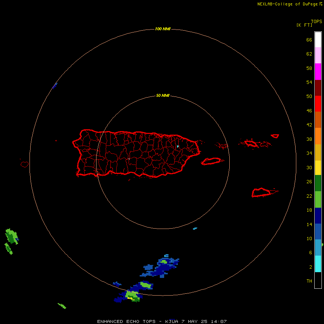Click the cyan 10 K FT swatch
The height and width of the screenshot is (324, 324).
318,264
